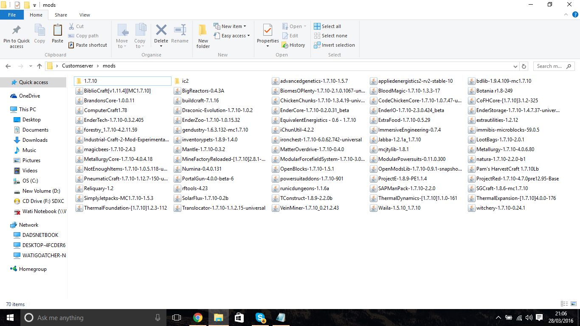Viewport: 580px width, 326px height.
Task: Open Skype from the taskbar
Action: [260, 318]
